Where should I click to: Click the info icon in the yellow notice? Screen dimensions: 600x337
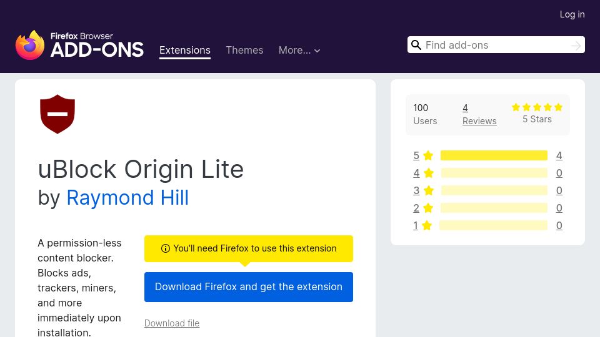165,248
